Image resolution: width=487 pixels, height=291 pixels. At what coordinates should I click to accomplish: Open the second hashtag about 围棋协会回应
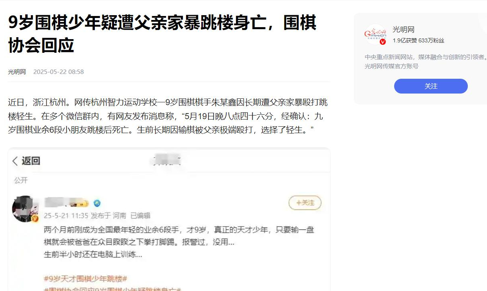pos(113,289)
